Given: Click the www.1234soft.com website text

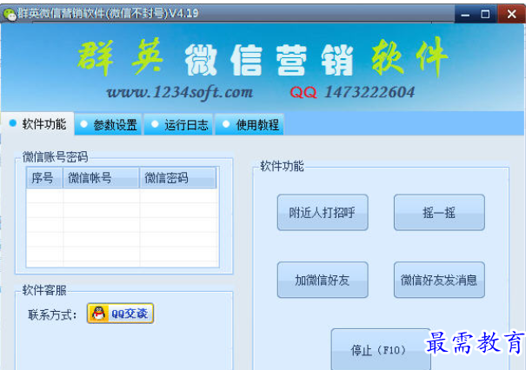Looking at the screenshot, I should coord(180,92).
